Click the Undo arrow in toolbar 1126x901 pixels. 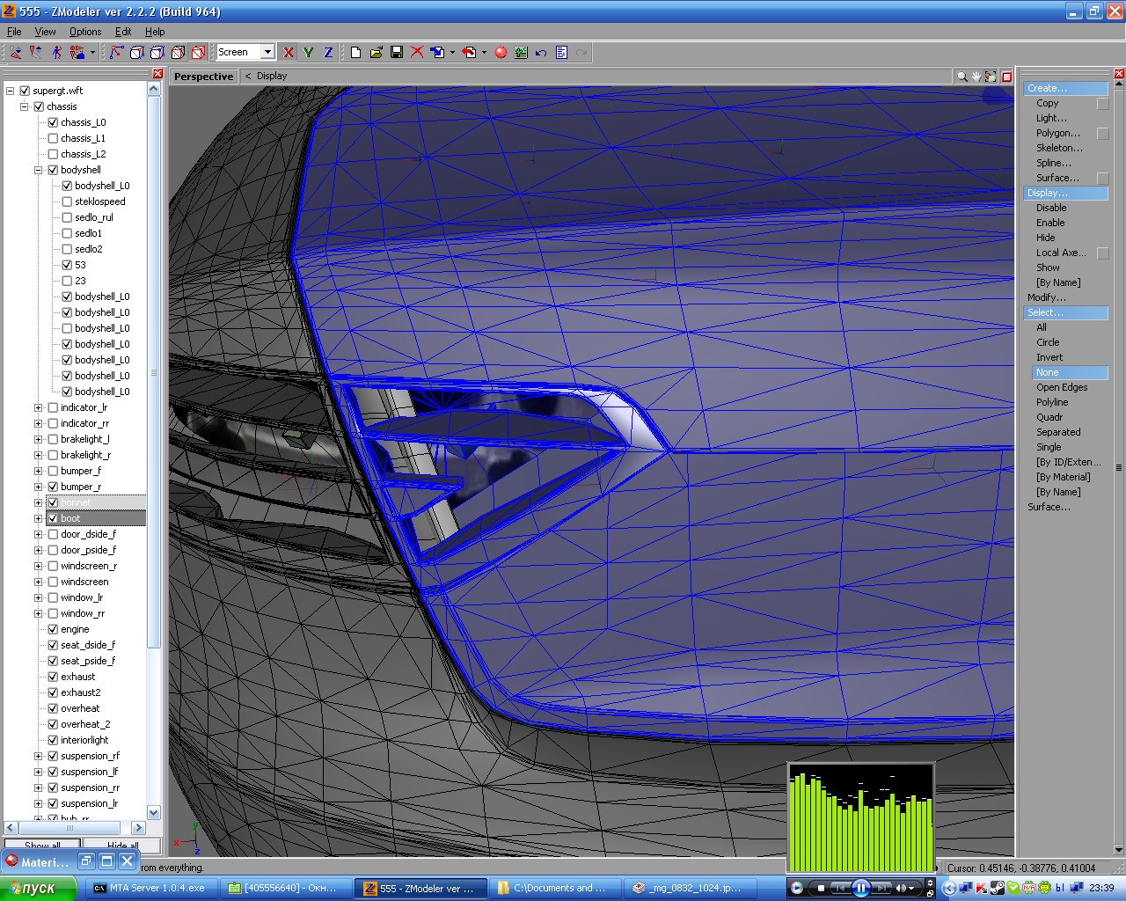point(541,53)
